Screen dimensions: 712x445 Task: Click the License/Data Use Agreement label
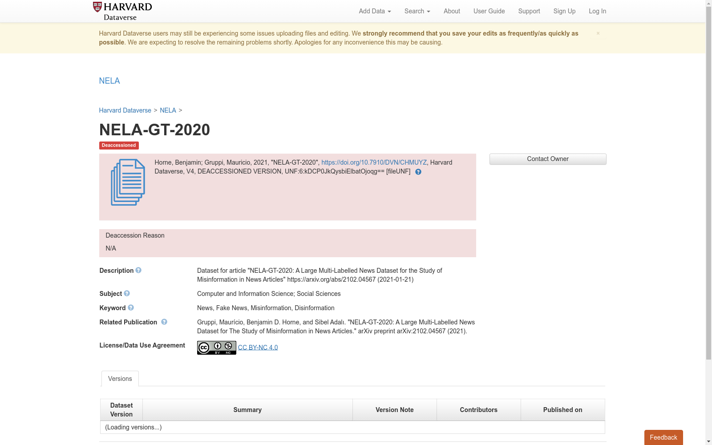tap(142, 345)
